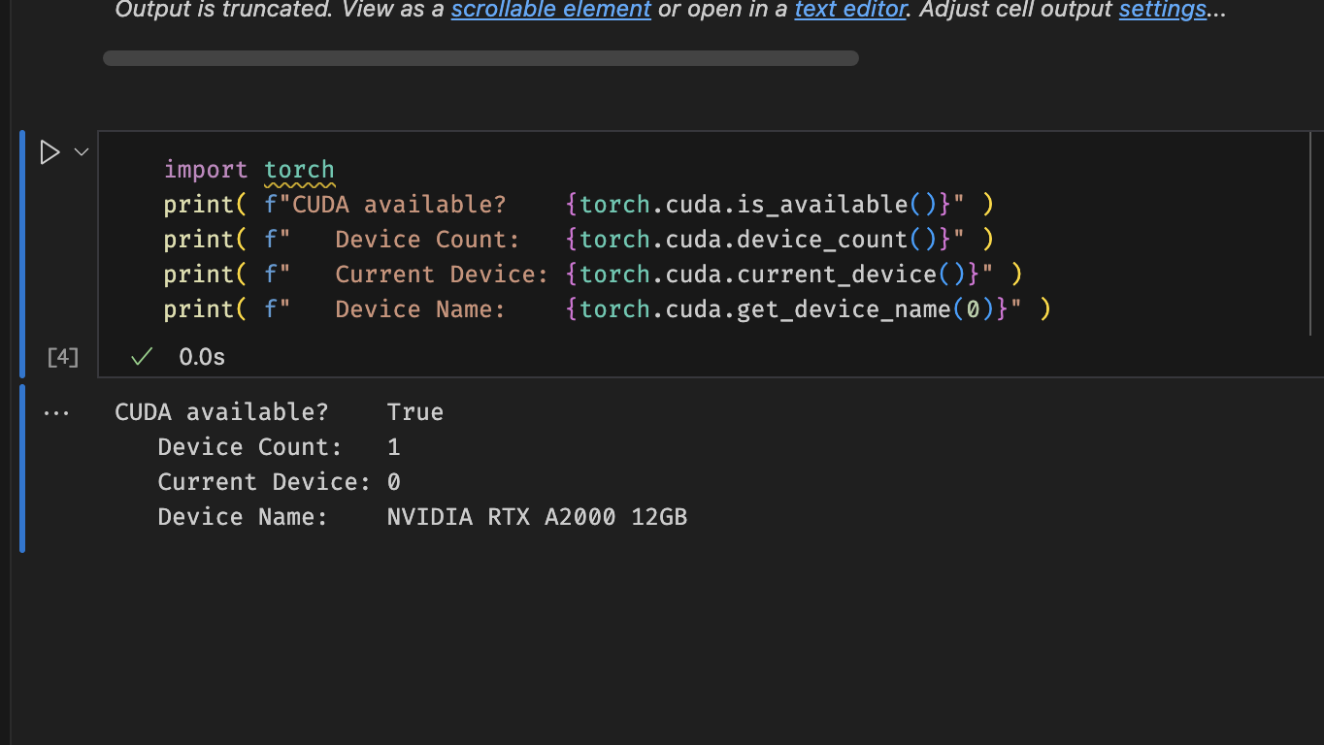Open the scrollable element link
The height and width of the screenshot is (745, 1324).
(x=550, y=10)
